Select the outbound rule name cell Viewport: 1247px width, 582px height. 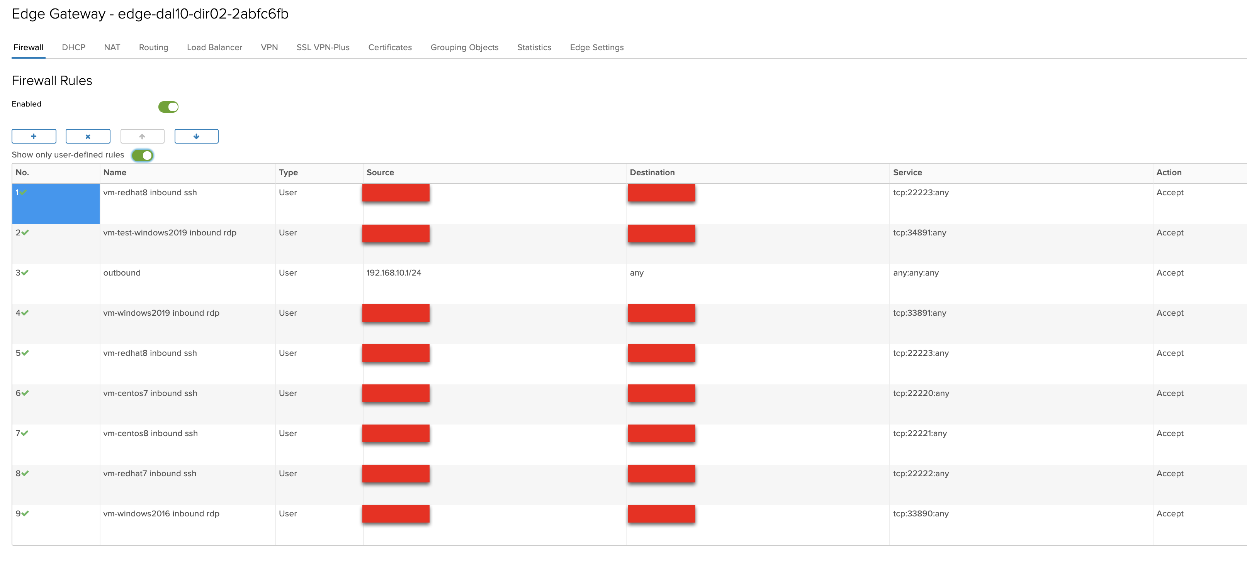tap(122, 273)
